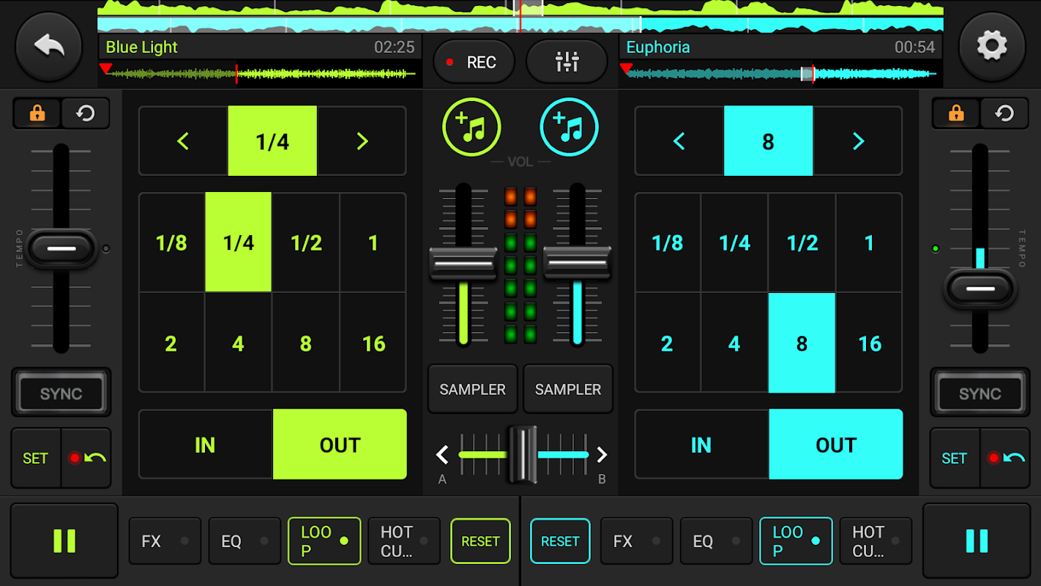Open settings with the gear icon
Viewport: 1041px width, 586px height.
[992, 46]
